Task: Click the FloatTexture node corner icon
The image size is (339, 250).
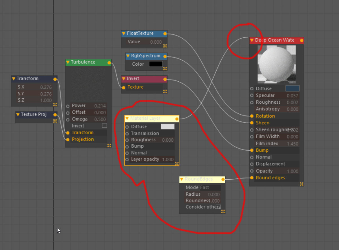Action: point(165,46)
